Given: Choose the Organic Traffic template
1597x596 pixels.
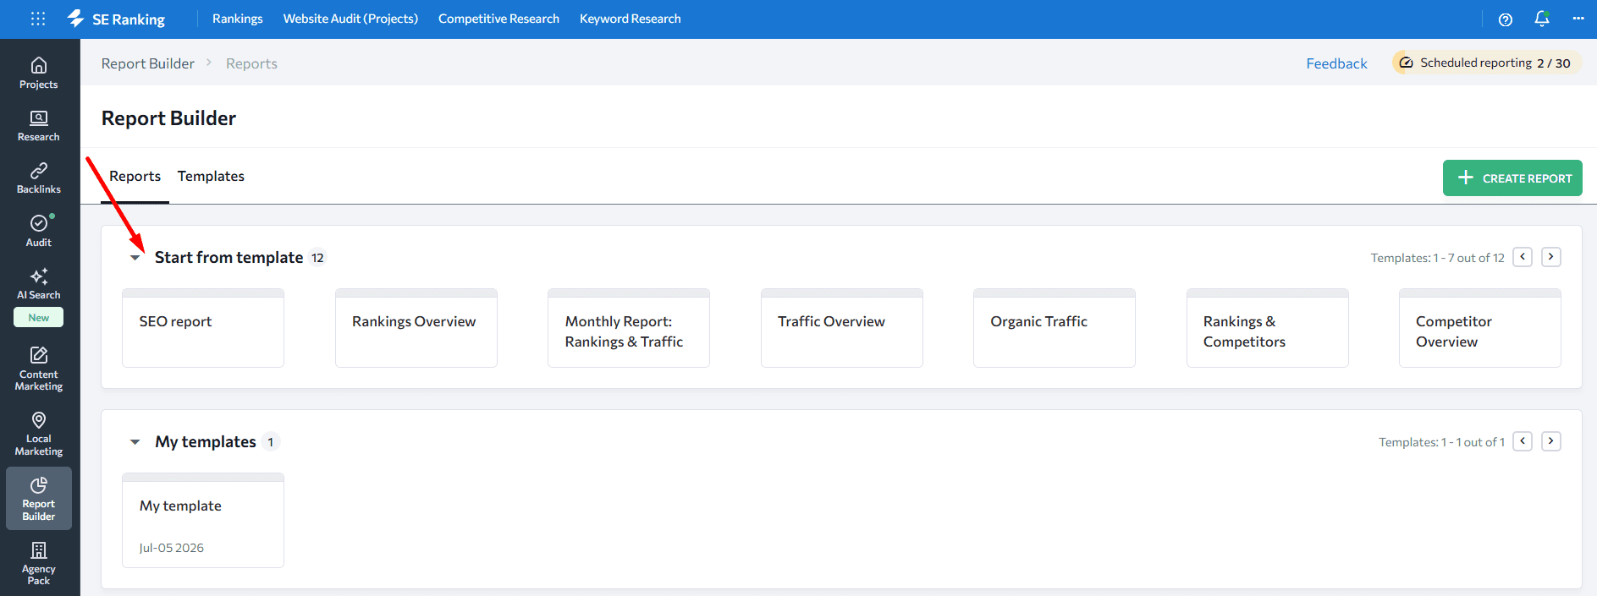Looking at the screenshot, I should (1055, 328).
